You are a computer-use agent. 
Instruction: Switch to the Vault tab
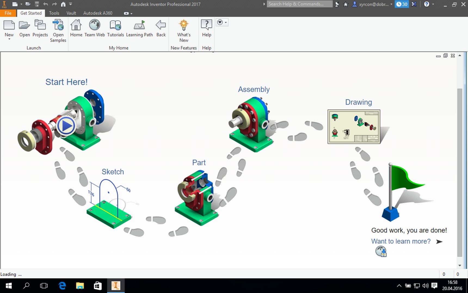(71, 13)
